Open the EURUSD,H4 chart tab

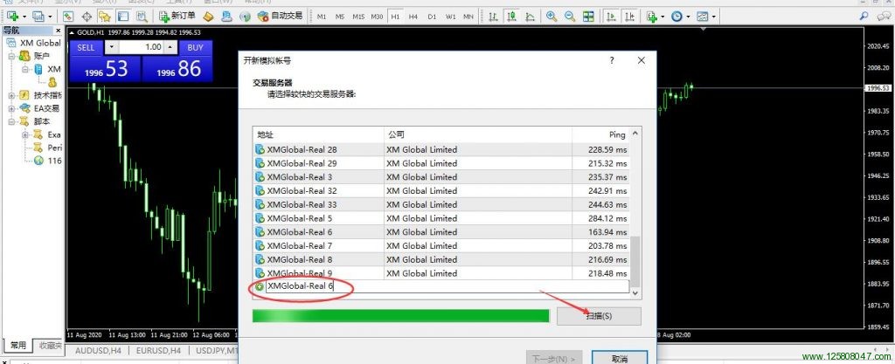tap(159, 351)
